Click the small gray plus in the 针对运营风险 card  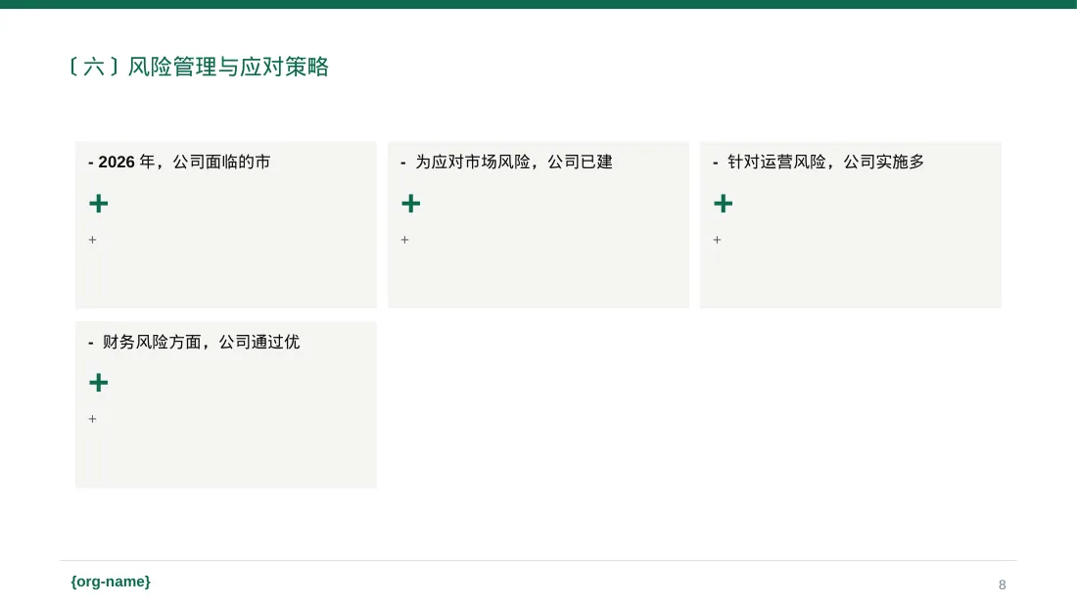click(717, 240)
